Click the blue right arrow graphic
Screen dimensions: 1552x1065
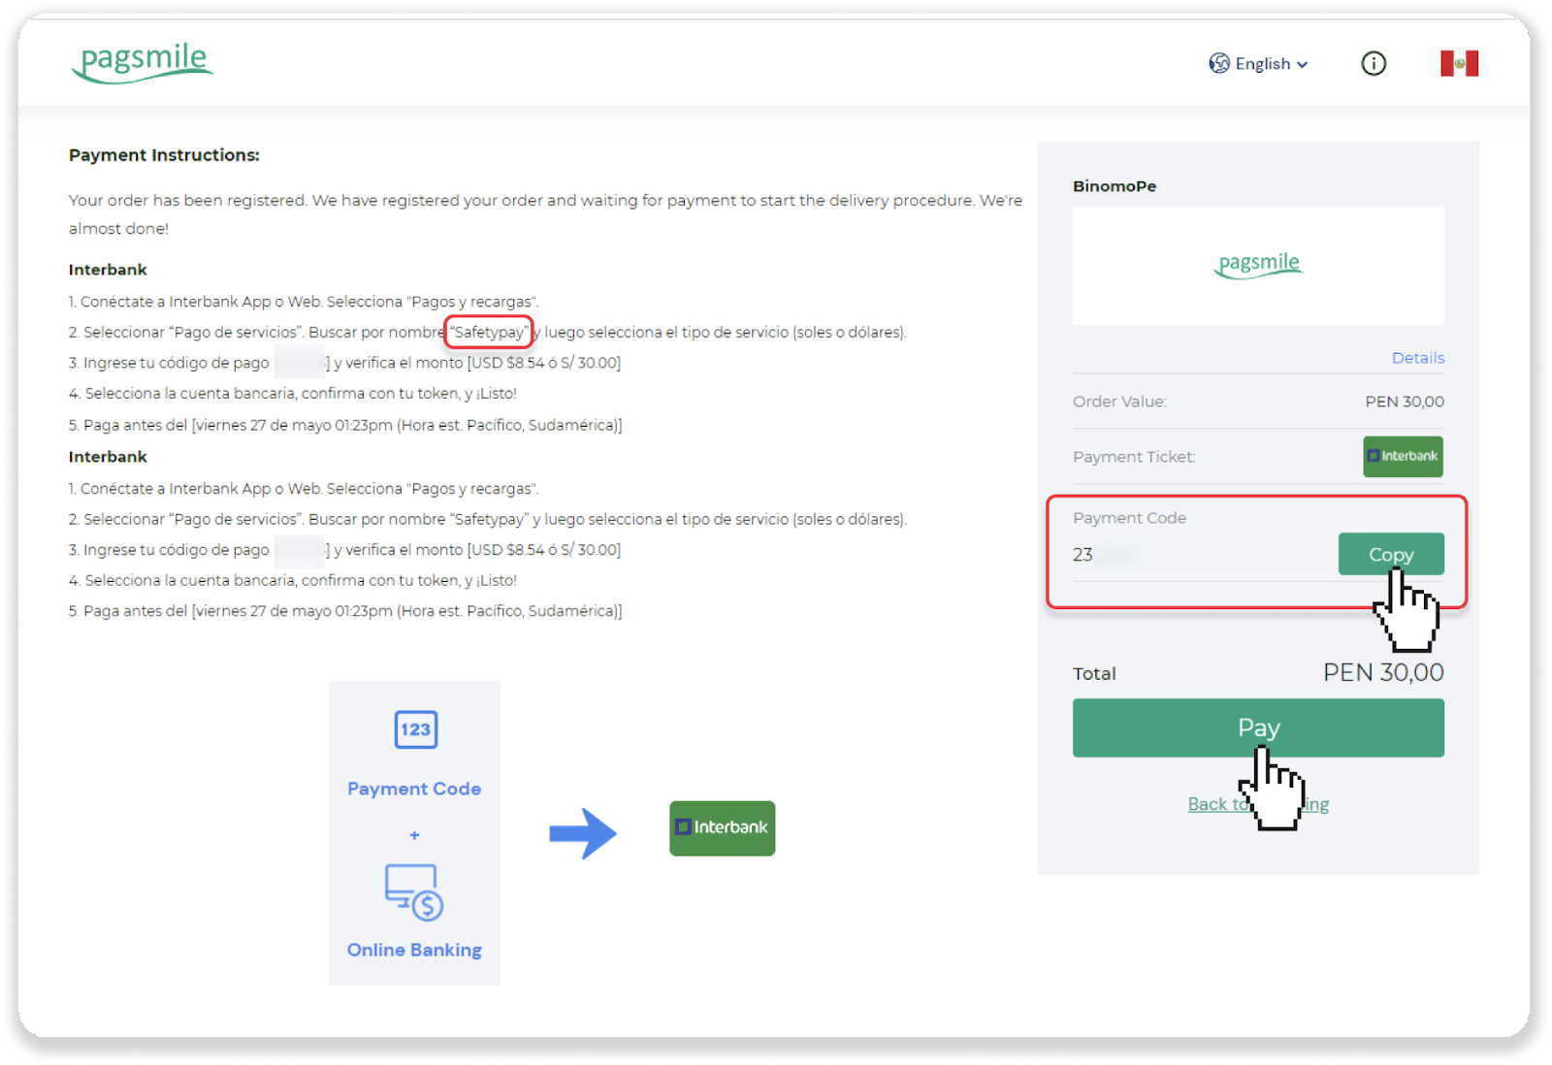583,833
